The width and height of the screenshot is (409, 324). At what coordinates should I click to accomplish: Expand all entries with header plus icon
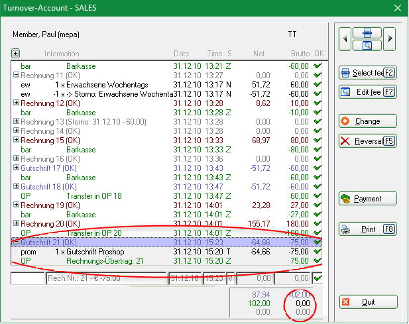point(16,54)
